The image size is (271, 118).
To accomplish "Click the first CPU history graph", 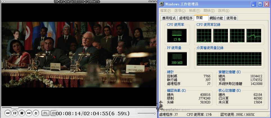I will 204,36.
